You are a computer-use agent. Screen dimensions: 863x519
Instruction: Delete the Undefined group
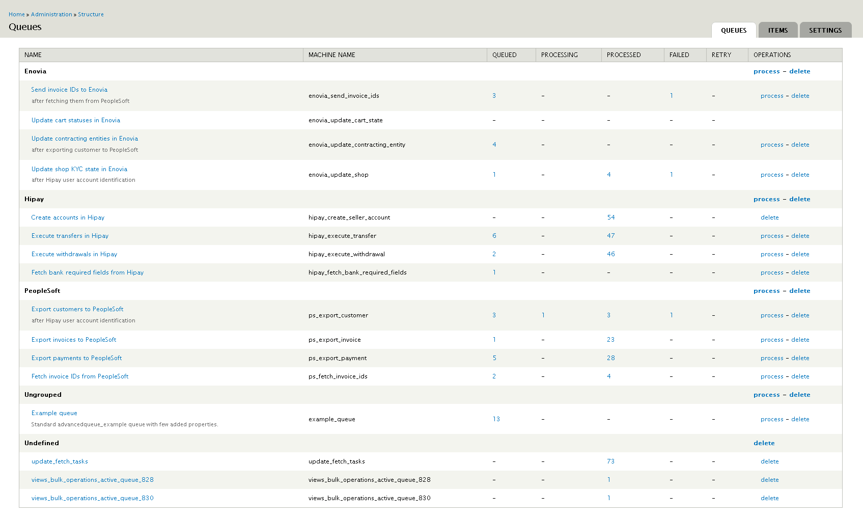click(764, 443)
